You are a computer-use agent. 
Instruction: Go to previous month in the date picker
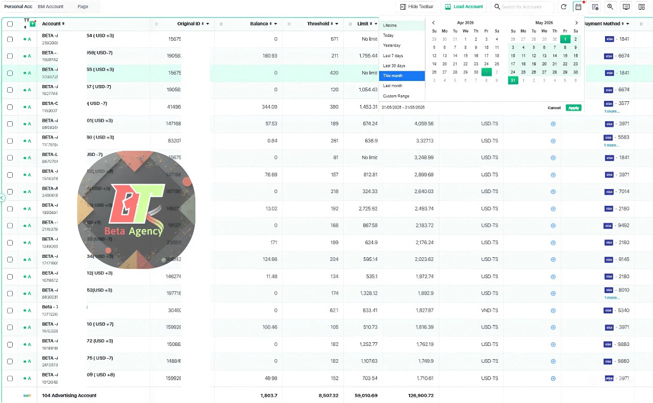[434, 22]
